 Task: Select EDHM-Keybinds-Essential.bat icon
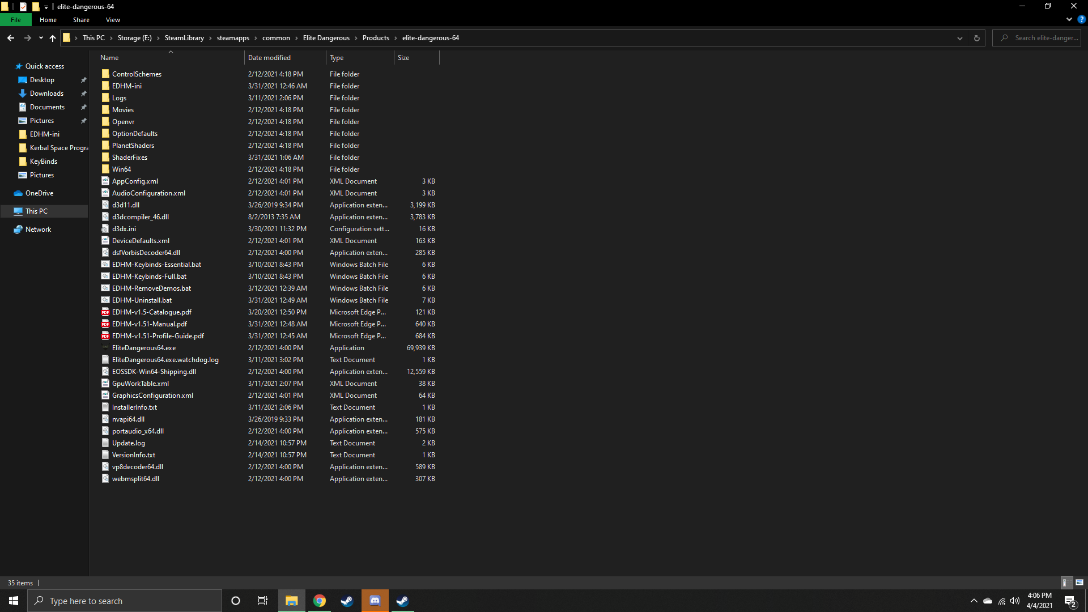(105, 265)
